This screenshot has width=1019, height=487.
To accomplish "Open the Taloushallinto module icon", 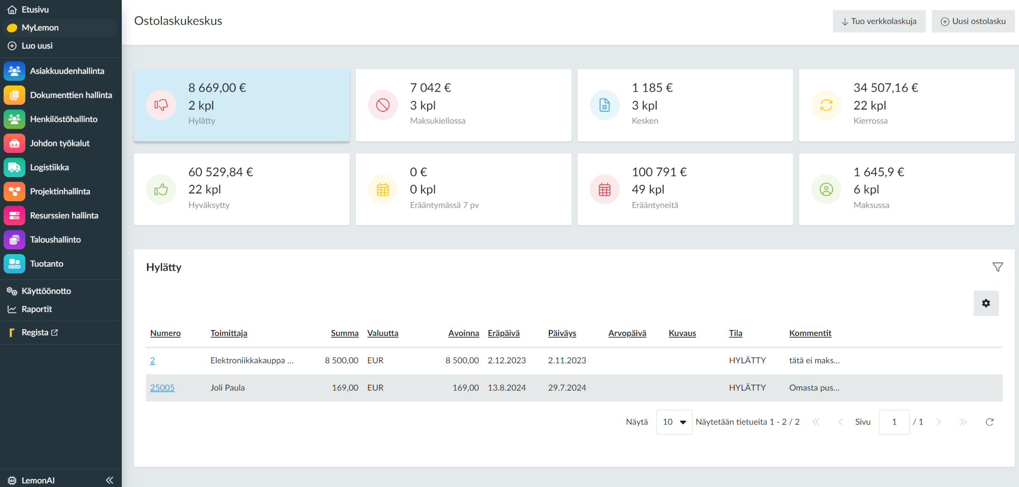I will [14, 240].
